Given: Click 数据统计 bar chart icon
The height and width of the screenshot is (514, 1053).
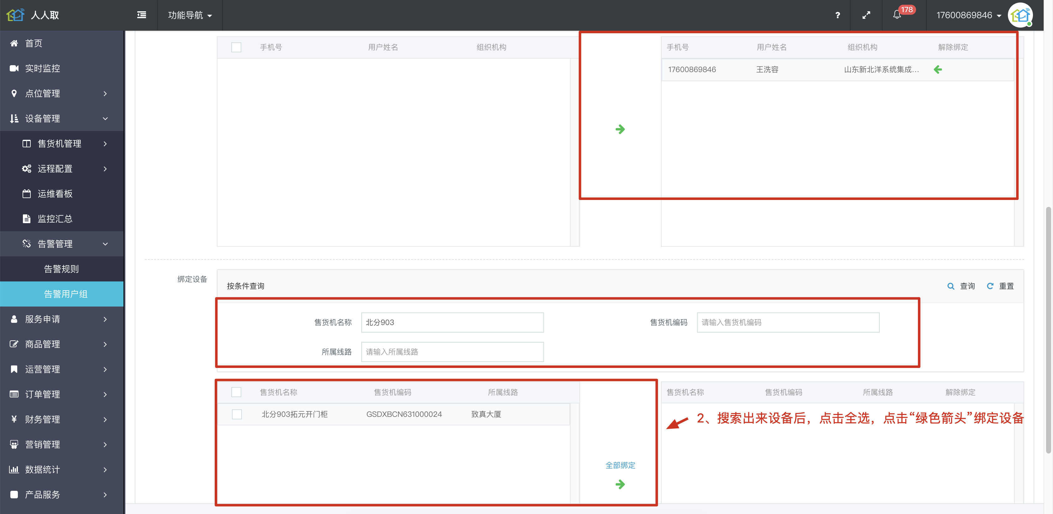Looking at the screenshot, I should click(x=14, y=469).
